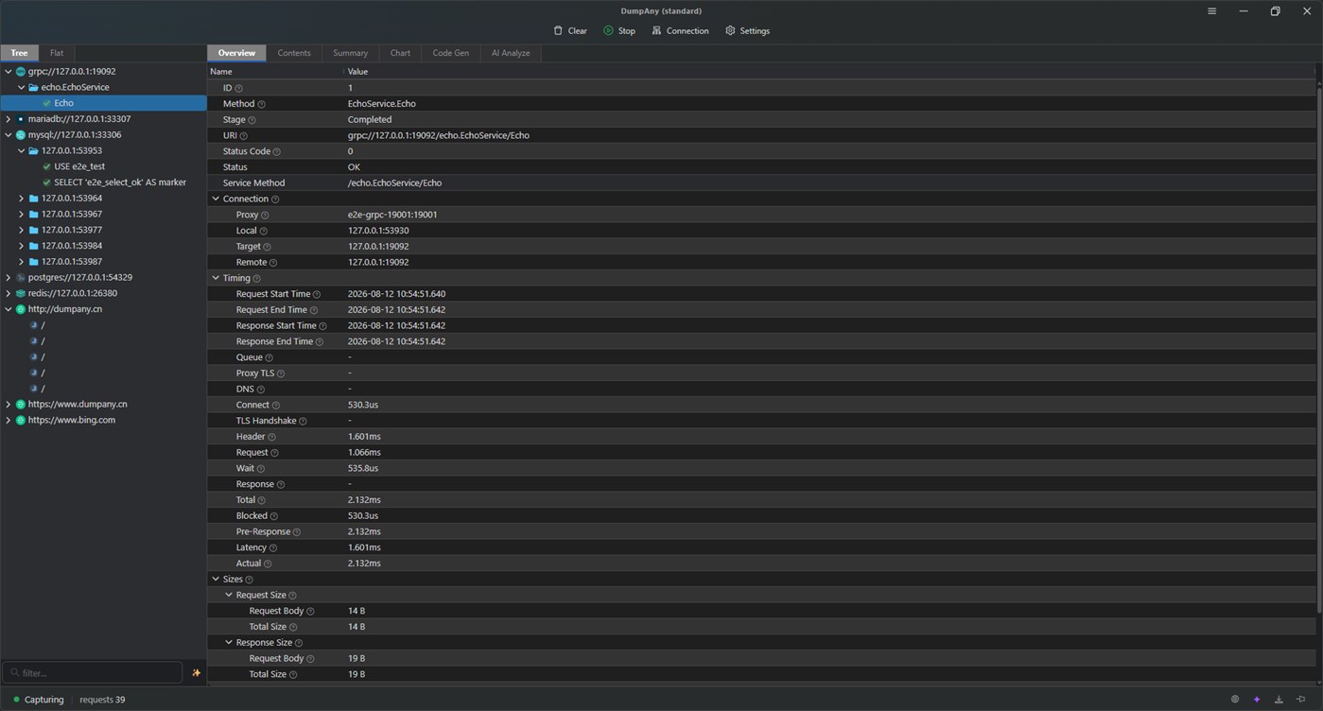Collapse the Sizes section
Image resolution: width=1323 pixels, height=711 pixels.
216,579
